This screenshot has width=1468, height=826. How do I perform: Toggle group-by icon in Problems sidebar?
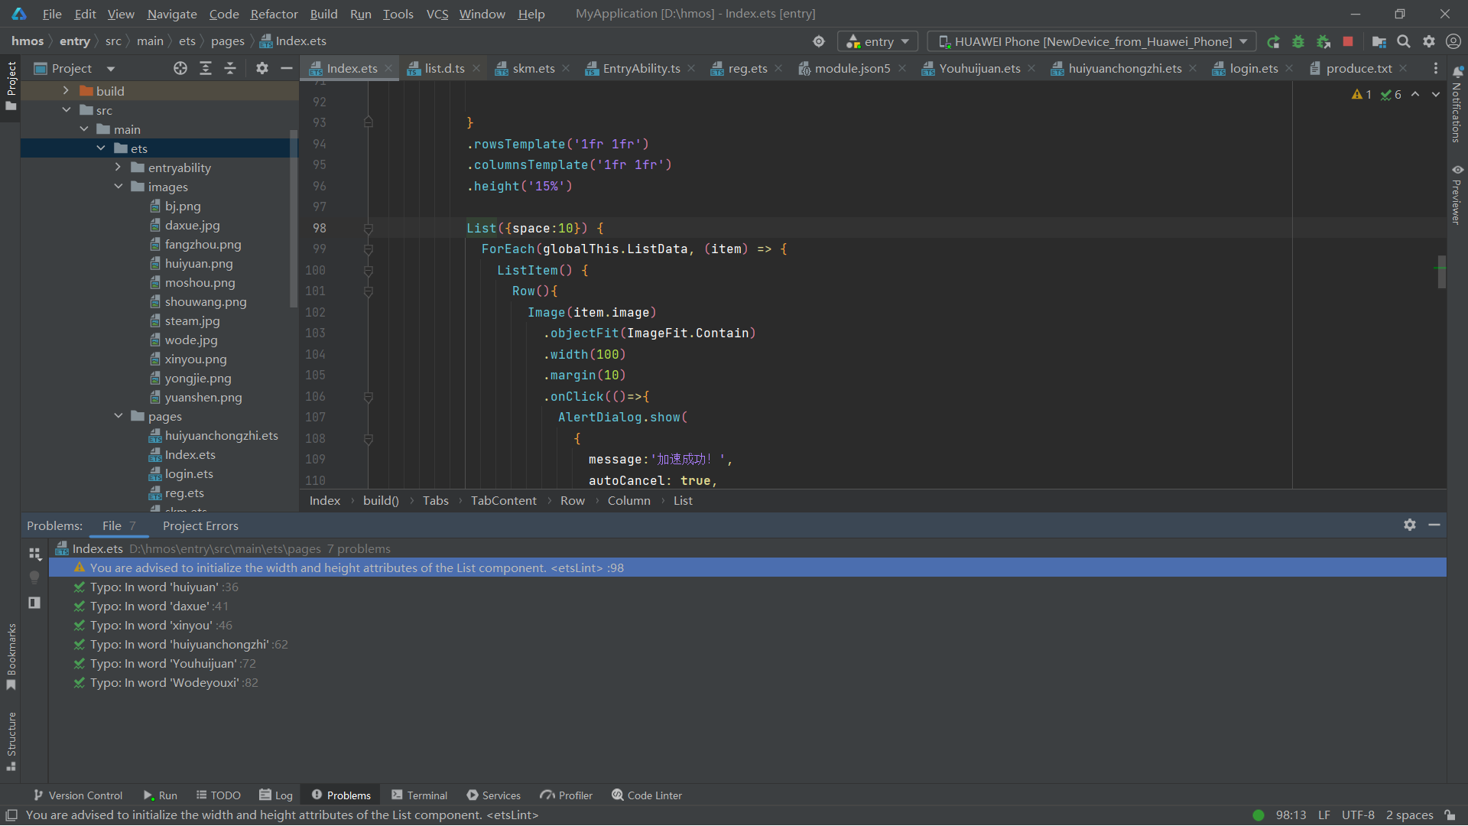(x=34, y=553)
